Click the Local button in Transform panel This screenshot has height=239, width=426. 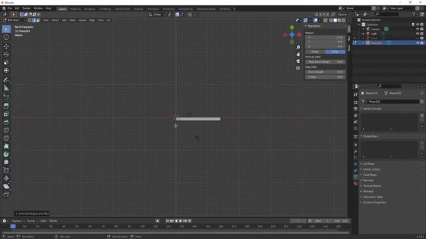pos(335,52)
